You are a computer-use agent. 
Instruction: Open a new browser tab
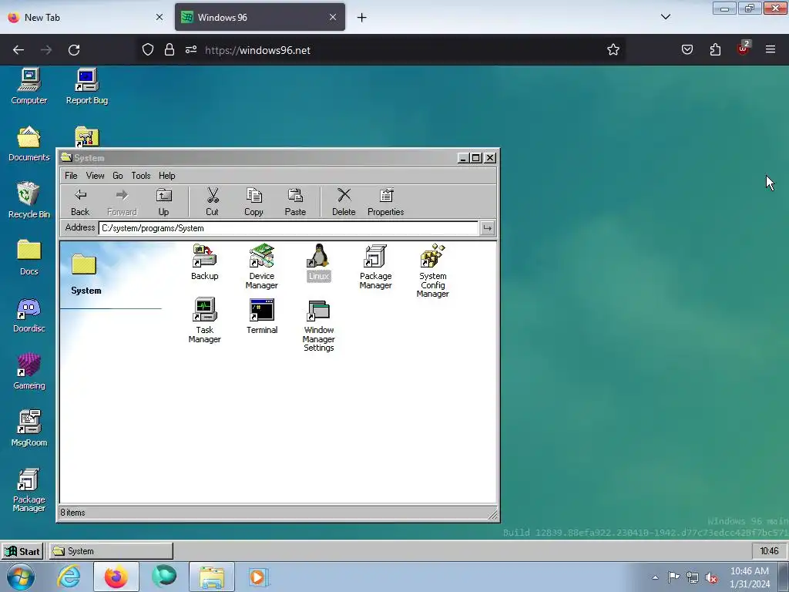click(362, 18)
